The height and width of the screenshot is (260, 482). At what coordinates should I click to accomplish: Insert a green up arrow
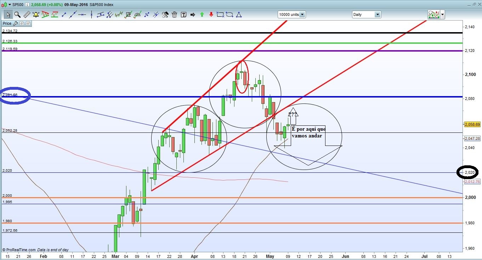(202, 14)
